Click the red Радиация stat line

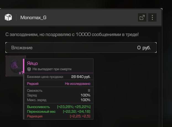click(59, 117)
